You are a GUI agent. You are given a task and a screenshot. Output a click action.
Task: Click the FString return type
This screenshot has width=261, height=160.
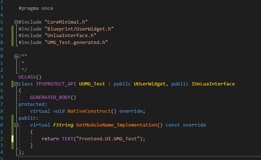(63, 125)
